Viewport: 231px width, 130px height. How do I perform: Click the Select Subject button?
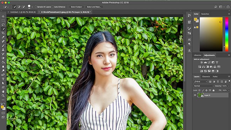tap(76, 7)
